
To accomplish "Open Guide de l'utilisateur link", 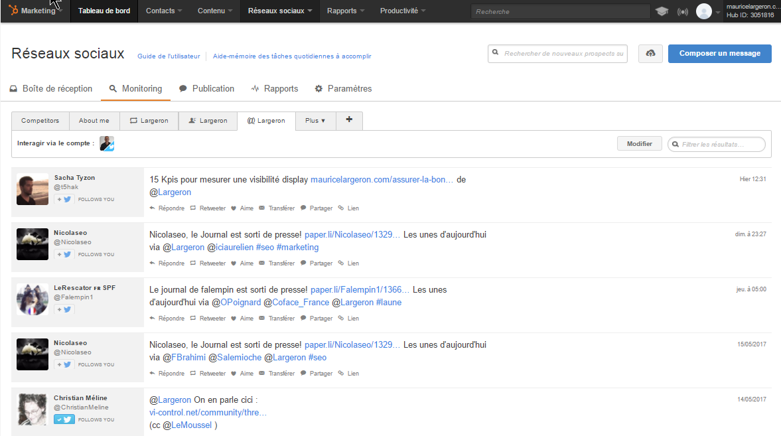I will point(169,56).
